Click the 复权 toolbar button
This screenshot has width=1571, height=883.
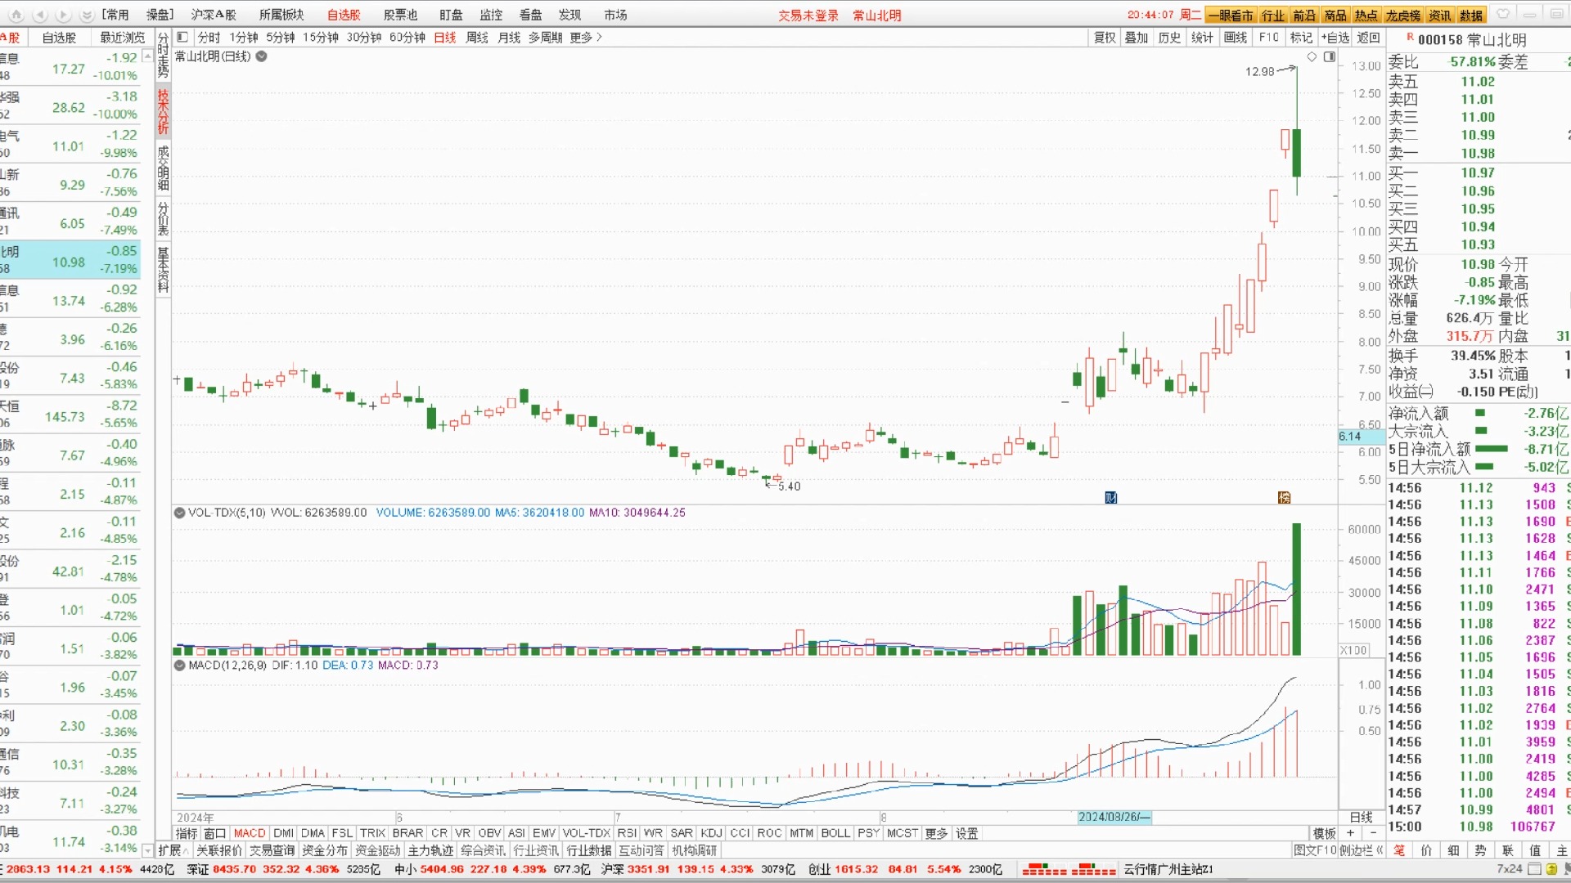point(1105,38)
